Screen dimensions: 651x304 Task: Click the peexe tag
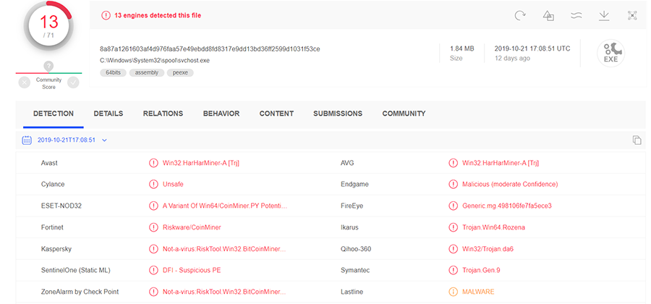180,72
